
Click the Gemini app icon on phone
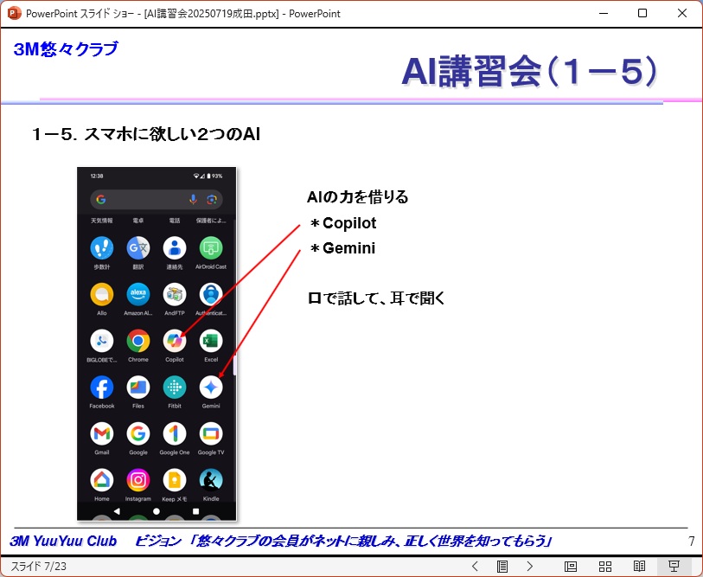pos(211,387)
